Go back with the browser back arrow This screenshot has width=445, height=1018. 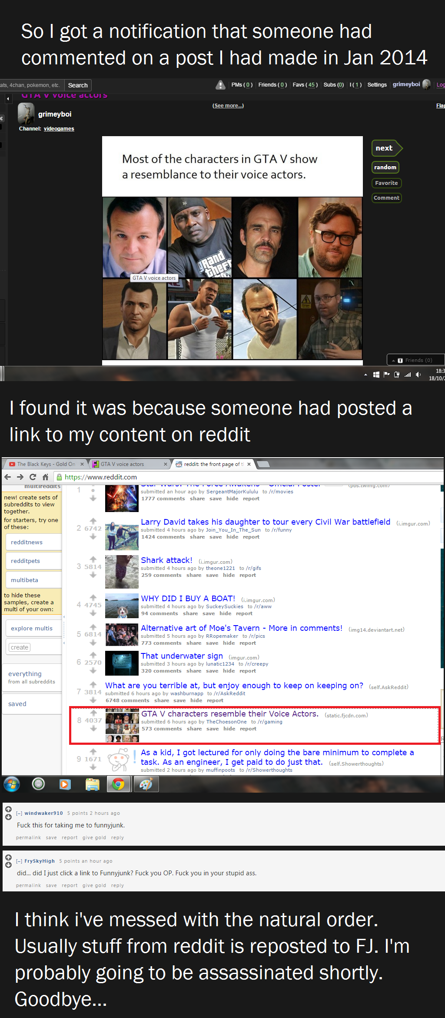[x=7, y=477]
